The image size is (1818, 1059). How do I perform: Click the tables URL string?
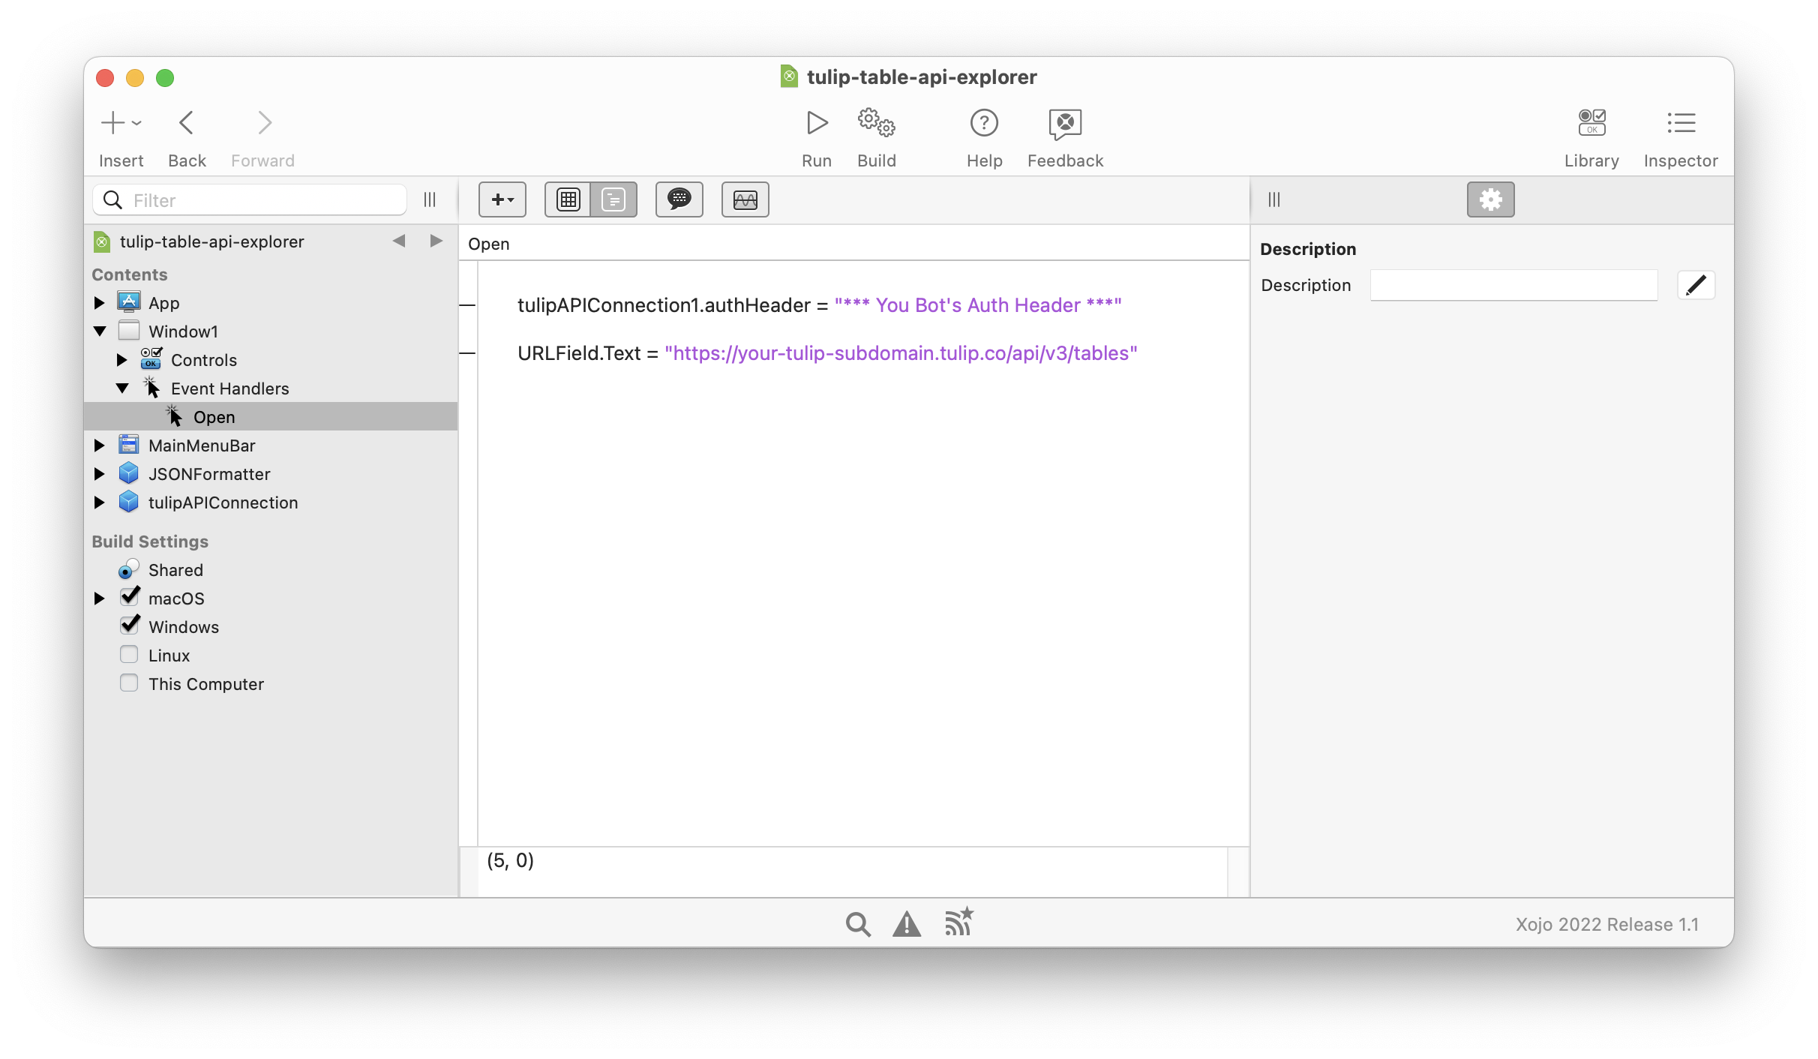tap(901, 353)
